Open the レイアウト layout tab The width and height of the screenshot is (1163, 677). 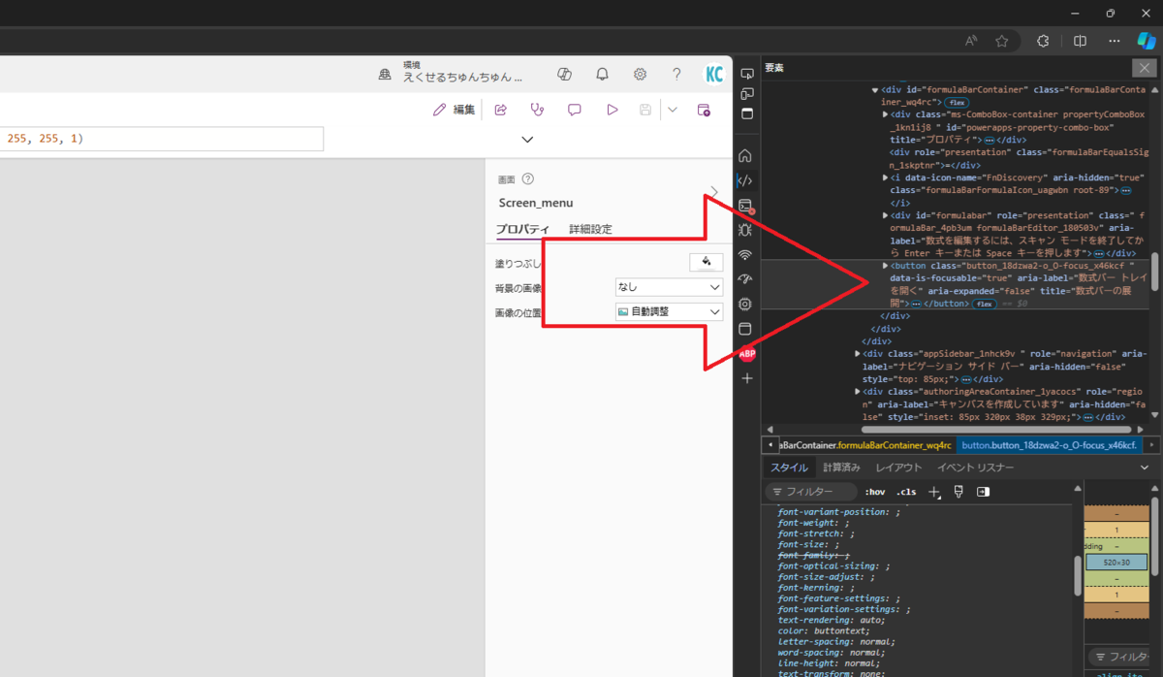pos(899,467)
